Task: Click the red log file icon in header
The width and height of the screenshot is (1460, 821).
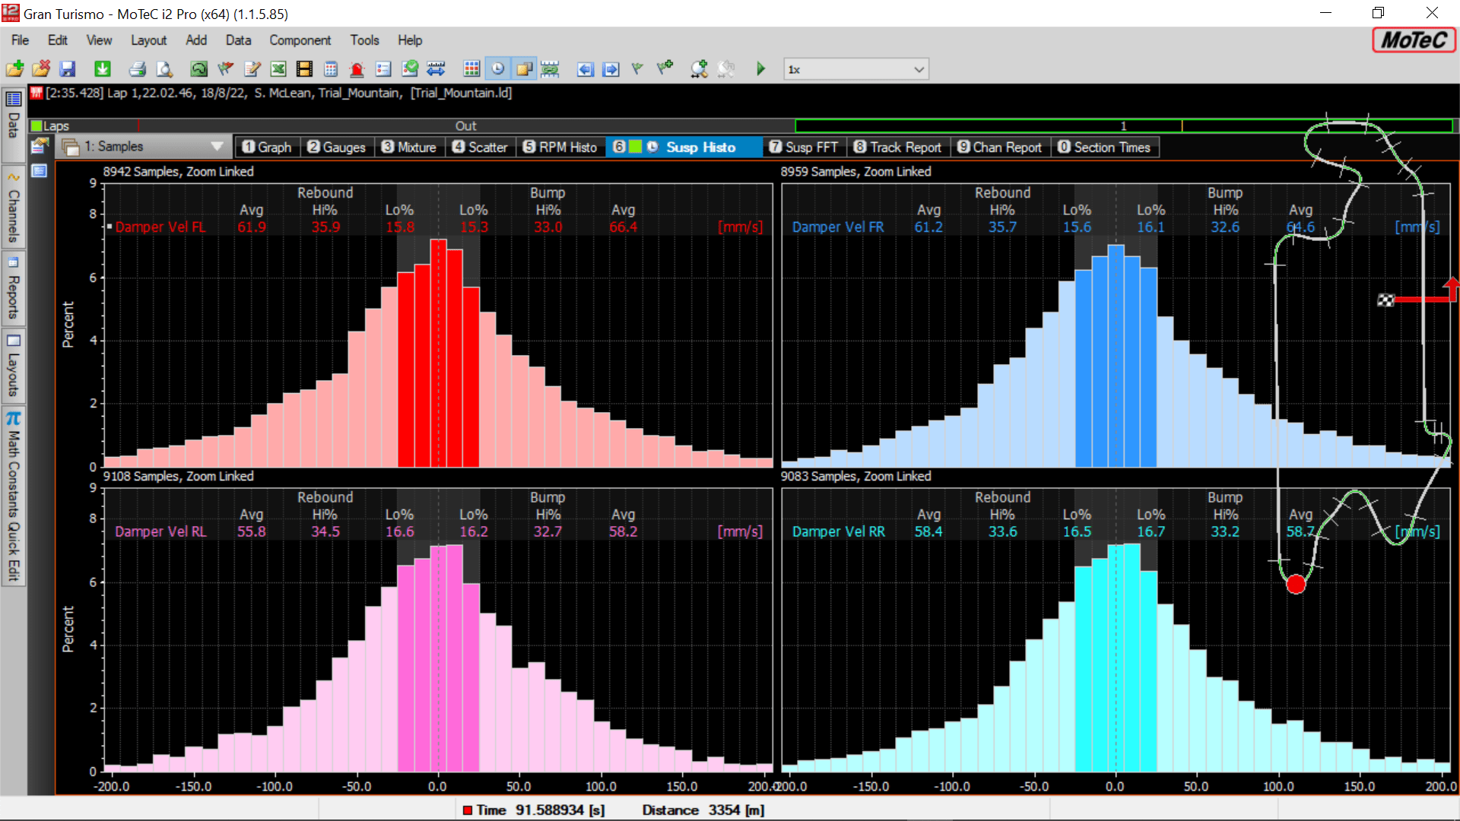Action: [36, 93]
